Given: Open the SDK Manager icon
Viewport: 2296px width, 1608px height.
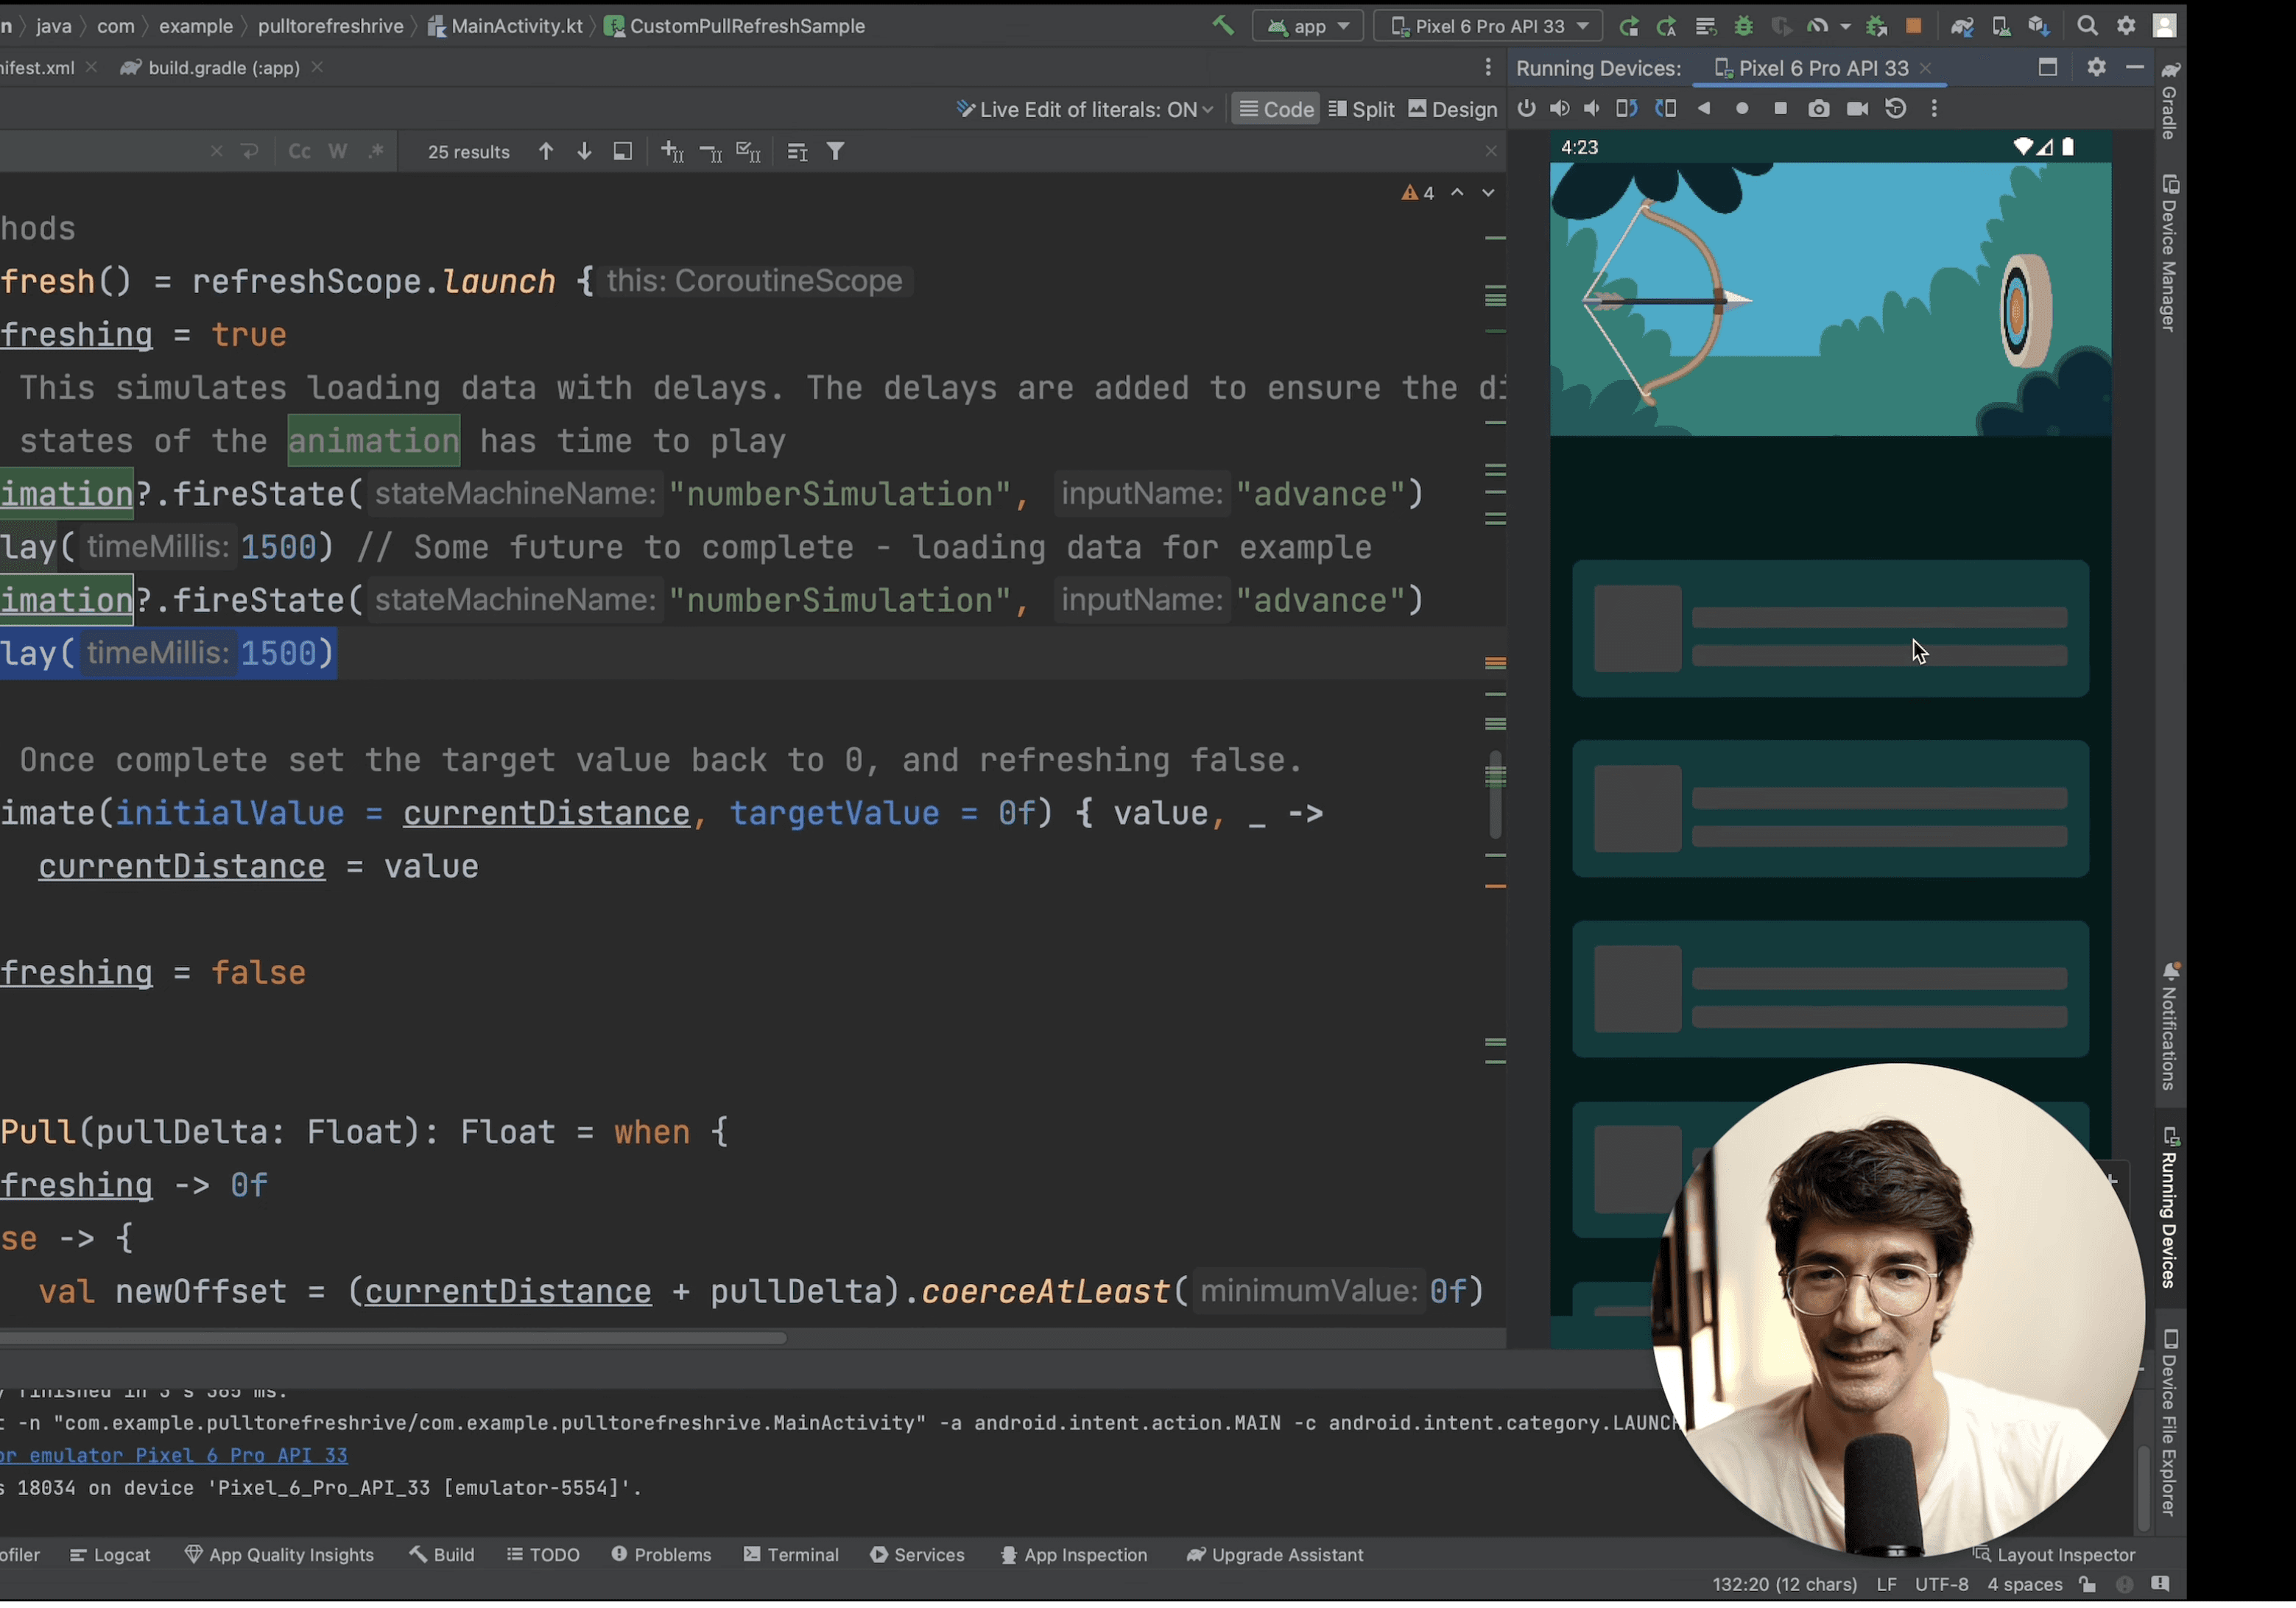Looking at the screenshot, I should coord(2039,26).
